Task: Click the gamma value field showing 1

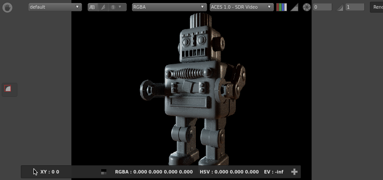Action: (x=355, y=7)
